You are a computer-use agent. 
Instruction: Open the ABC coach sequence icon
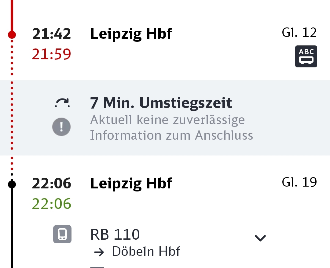(306, 56)
